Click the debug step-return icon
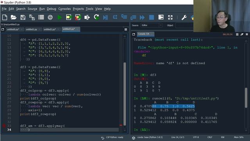 pyautogui.click(x=133, y=17)
